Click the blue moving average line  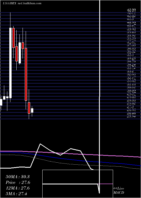click(x=70, y=160)
